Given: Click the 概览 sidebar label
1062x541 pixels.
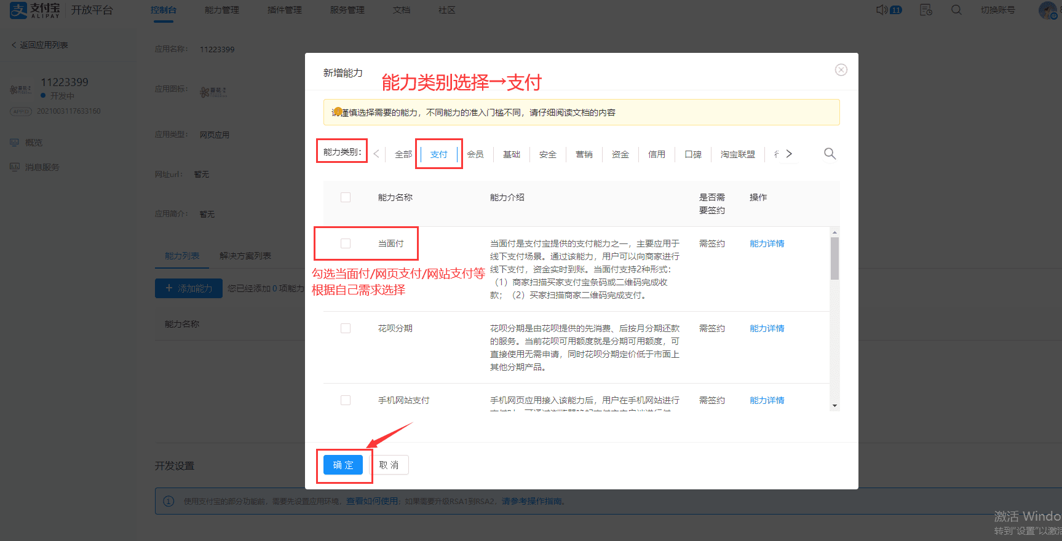Looking at the screenshot, I should (34, 143).
